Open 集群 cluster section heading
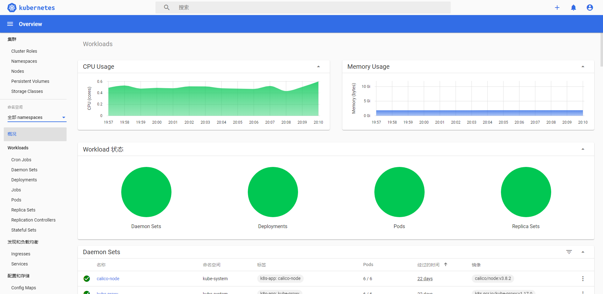The height and width of the screenshot is (294, 603). click(12, 39)
